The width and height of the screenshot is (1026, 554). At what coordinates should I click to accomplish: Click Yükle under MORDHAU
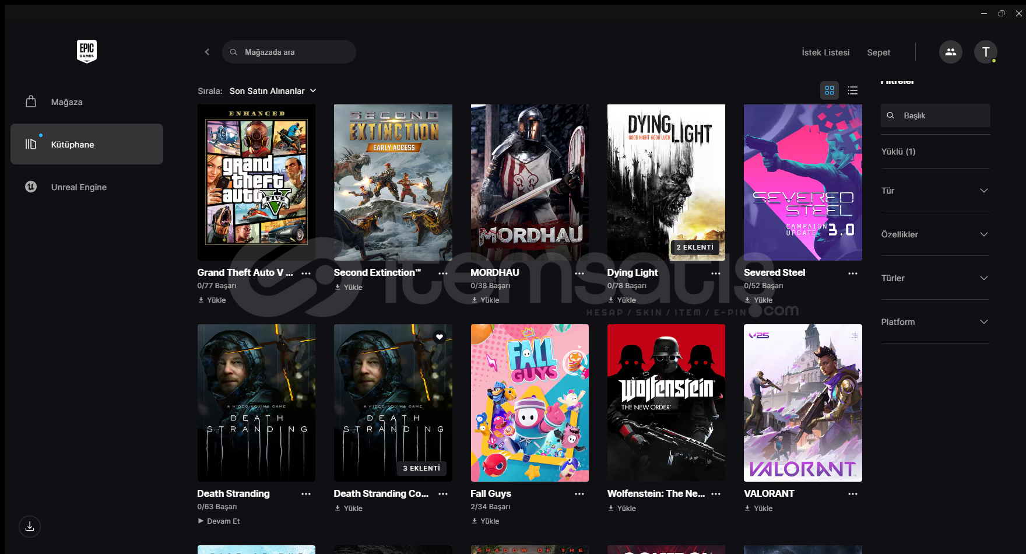(485, 300)
